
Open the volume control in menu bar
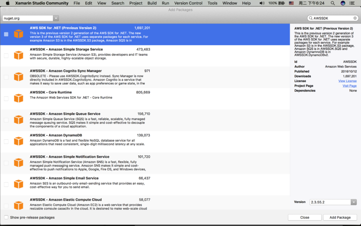click(262, 3)
